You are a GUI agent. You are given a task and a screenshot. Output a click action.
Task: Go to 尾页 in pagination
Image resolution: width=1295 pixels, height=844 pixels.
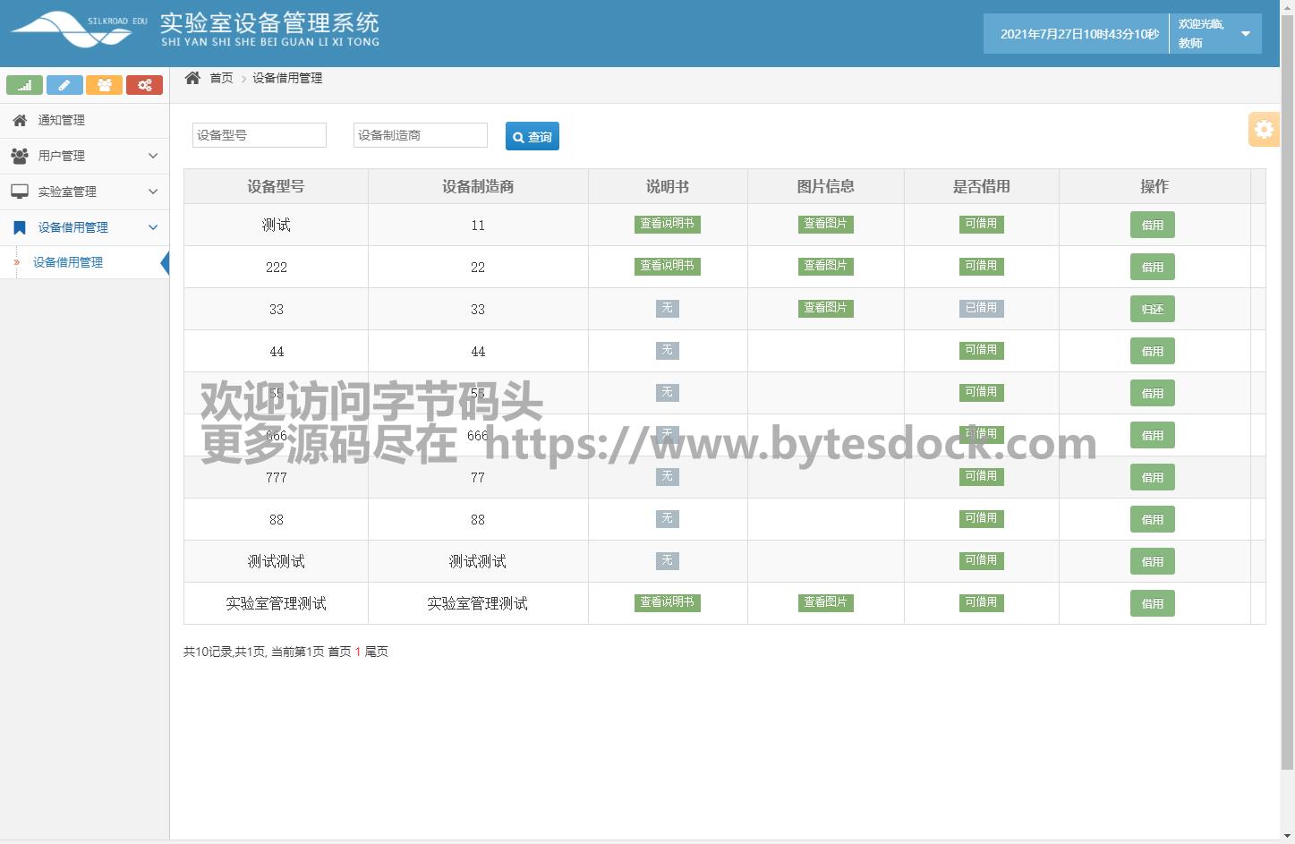pos(376,652)
